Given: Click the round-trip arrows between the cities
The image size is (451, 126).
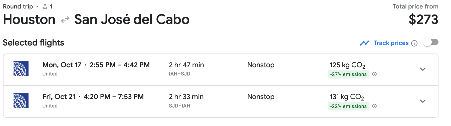Looking at the screenshot, I should 65,20.
